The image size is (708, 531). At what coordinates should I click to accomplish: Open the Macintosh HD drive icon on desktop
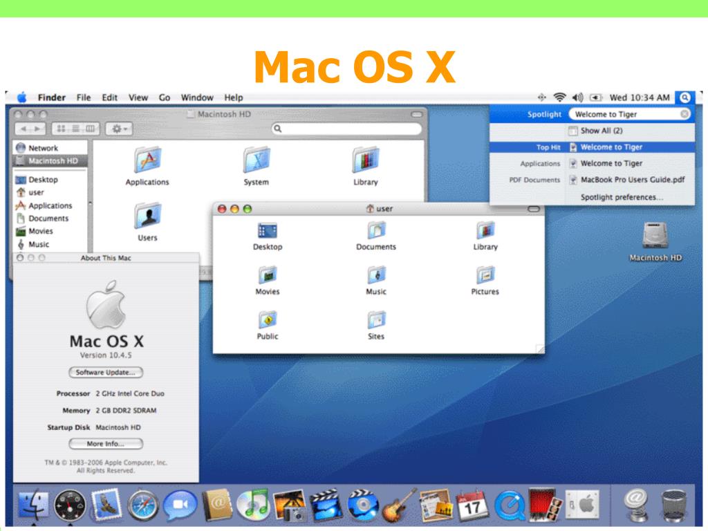pos(655,241)
